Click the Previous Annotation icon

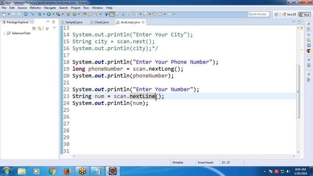[145, 14]
